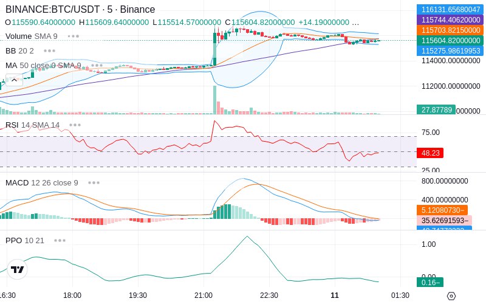Open BB 20 2 more options dots
This screenshot has height=304, width=486.
click(x=49, y=51)
